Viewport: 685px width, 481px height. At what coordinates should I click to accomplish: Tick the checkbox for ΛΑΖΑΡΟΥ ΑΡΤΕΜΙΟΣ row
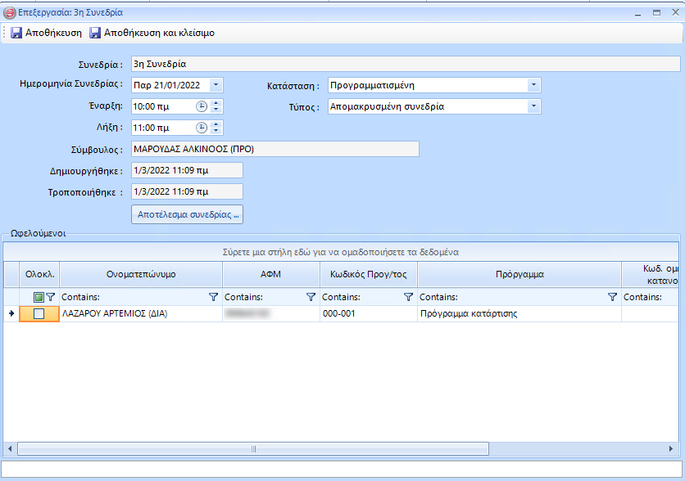[39, 313]
